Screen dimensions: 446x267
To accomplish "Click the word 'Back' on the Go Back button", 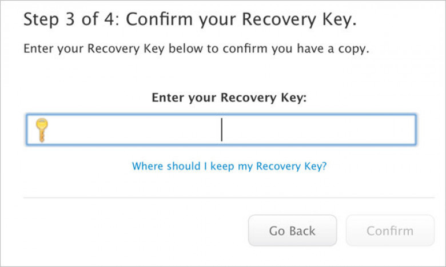I will tap(302, 231).
